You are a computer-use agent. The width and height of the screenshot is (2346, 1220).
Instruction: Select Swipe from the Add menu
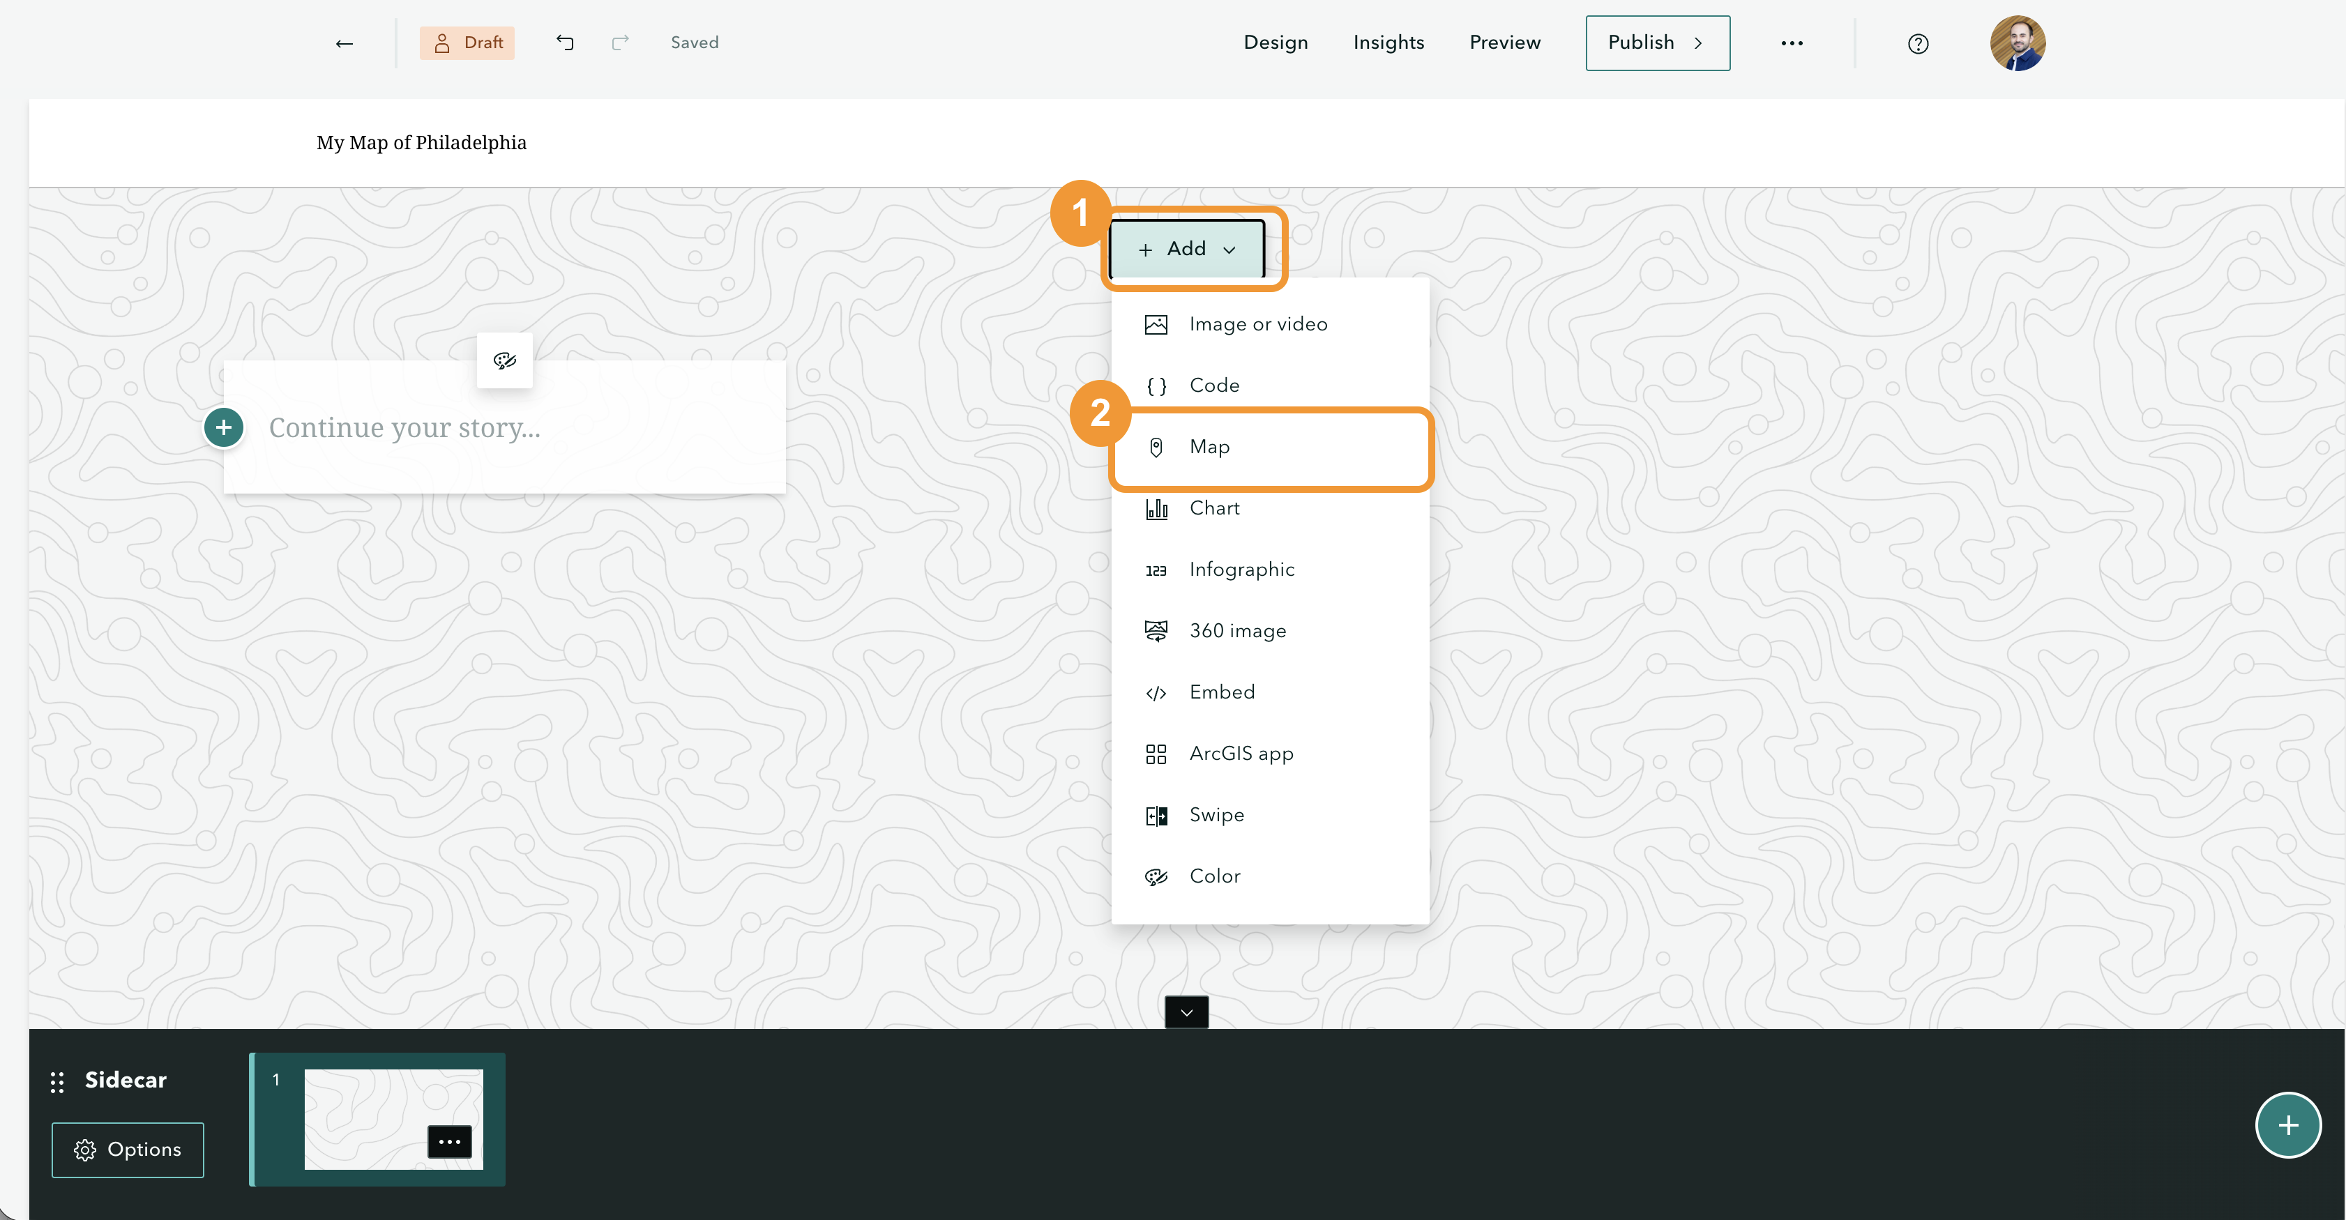click(1269, 815)
